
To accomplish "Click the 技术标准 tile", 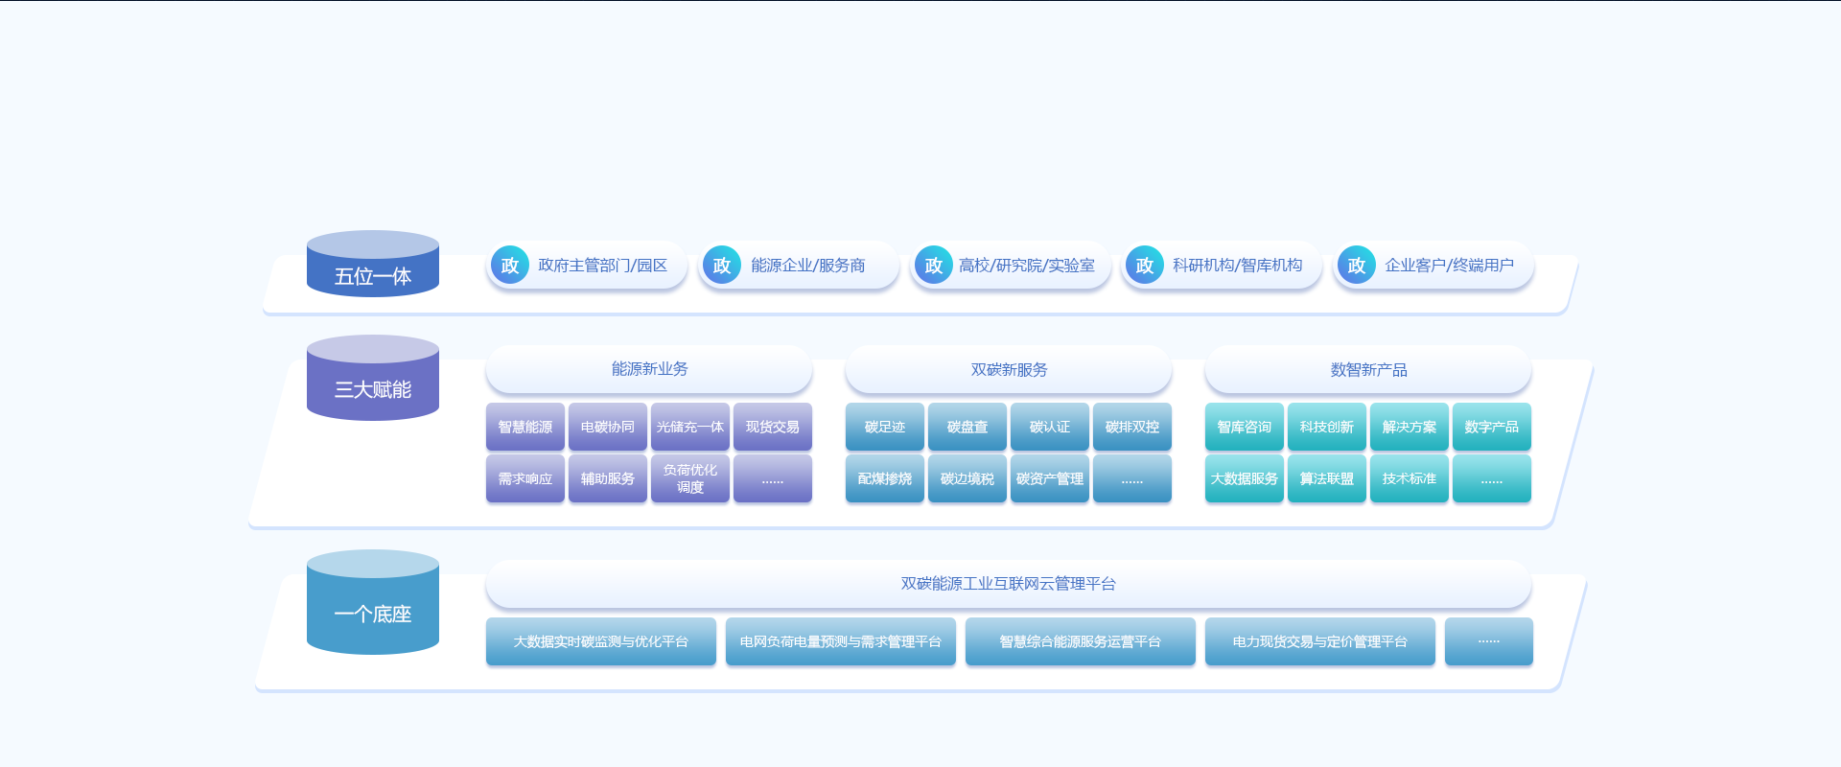I will [x=1410, y=478].
